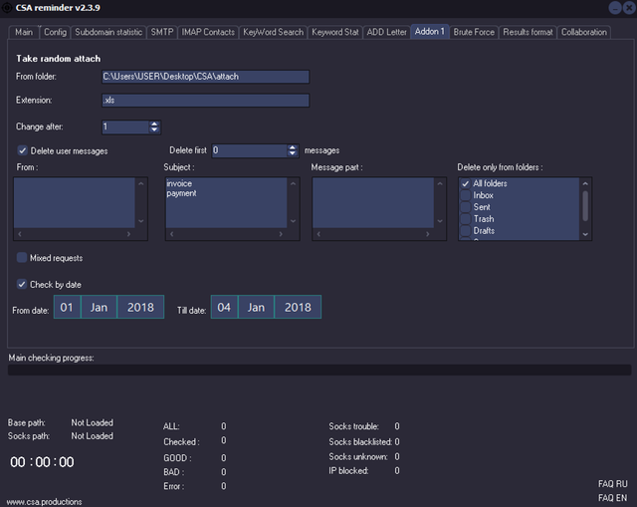The height and width of the screenshot is (507, 637).
Task: Select the invoice entry in Subject list
Action: click(179, 183)
